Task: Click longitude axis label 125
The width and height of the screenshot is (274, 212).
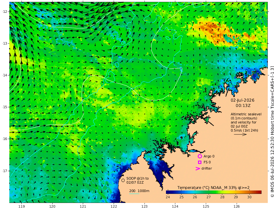Action: [206, 207]
